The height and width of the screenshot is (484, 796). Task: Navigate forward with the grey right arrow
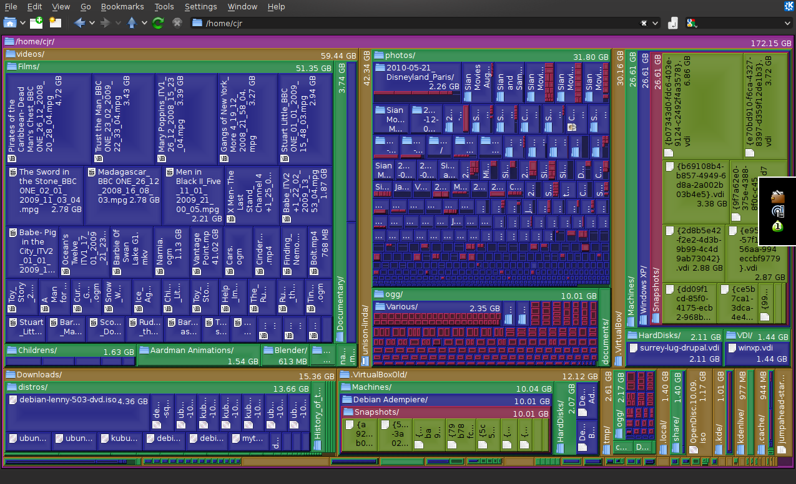(x=105, y=23)
